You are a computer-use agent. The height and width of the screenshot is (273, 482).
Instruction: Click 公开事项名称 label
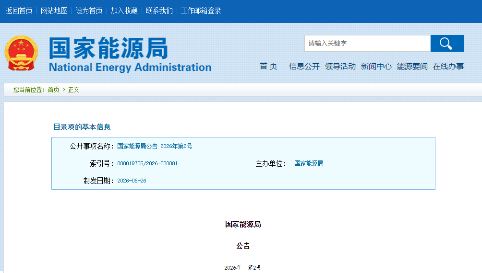coord(92,146)
